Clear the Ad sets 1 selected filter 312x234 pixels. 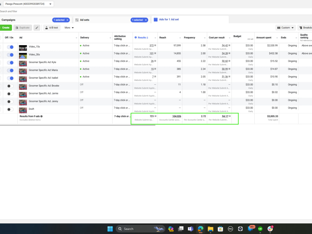[146, 20]
